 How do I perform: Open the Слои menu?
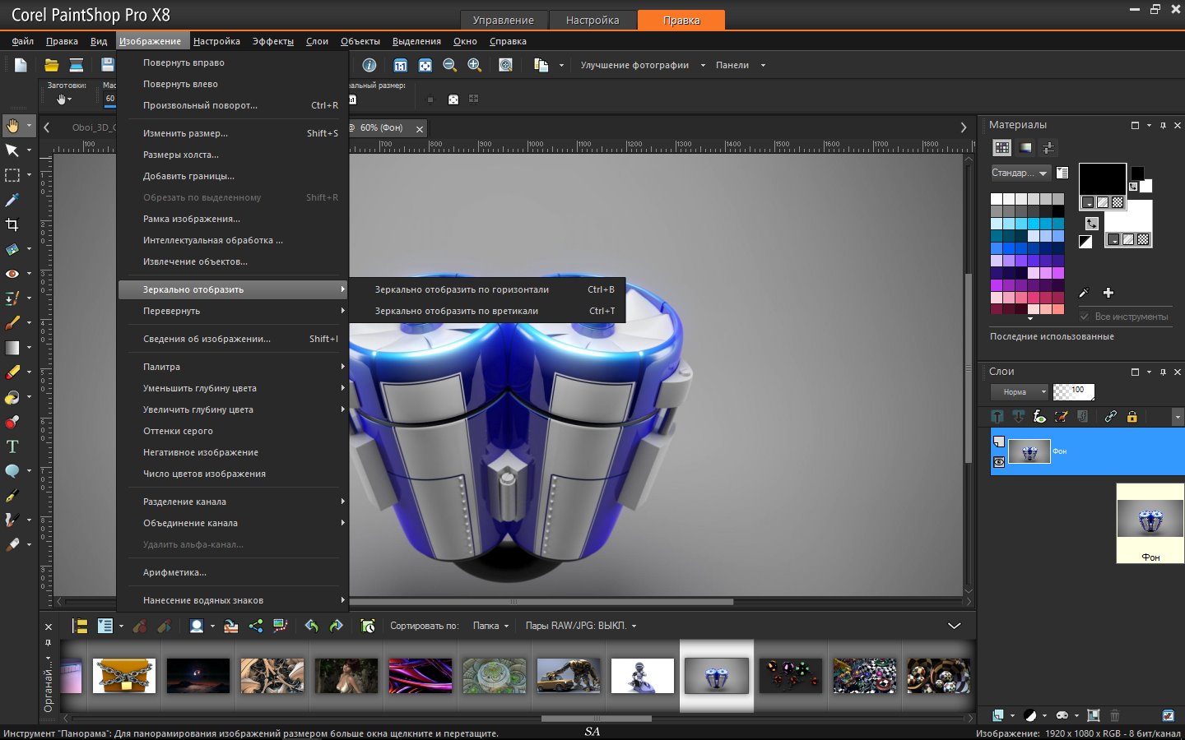tap(317, 41)
